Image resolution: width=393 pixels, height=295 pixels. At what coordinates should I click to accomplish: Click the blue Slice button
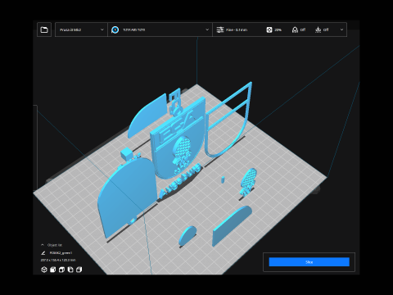(x=309, y=262)
